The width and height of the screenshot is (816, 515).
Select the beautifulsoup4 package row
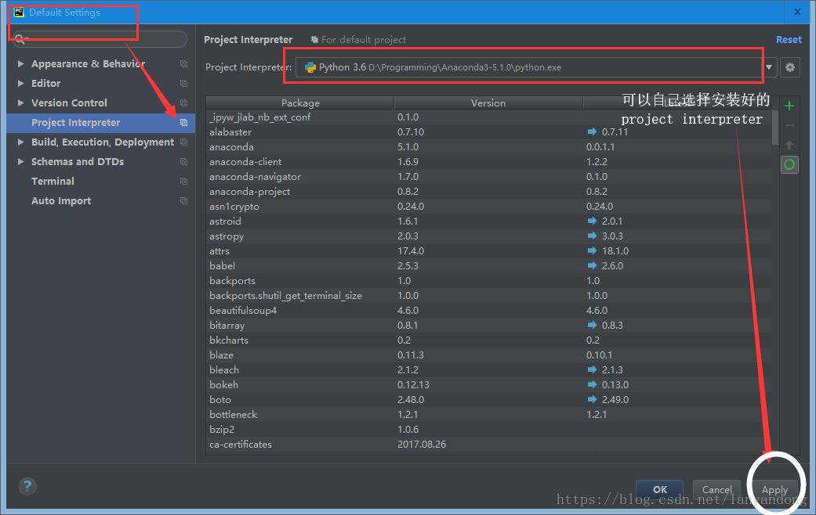(488, 310)
